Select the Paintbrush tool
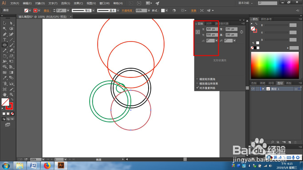Image resolution: width=303 pixels, height=170 pixels. [11, 45]
